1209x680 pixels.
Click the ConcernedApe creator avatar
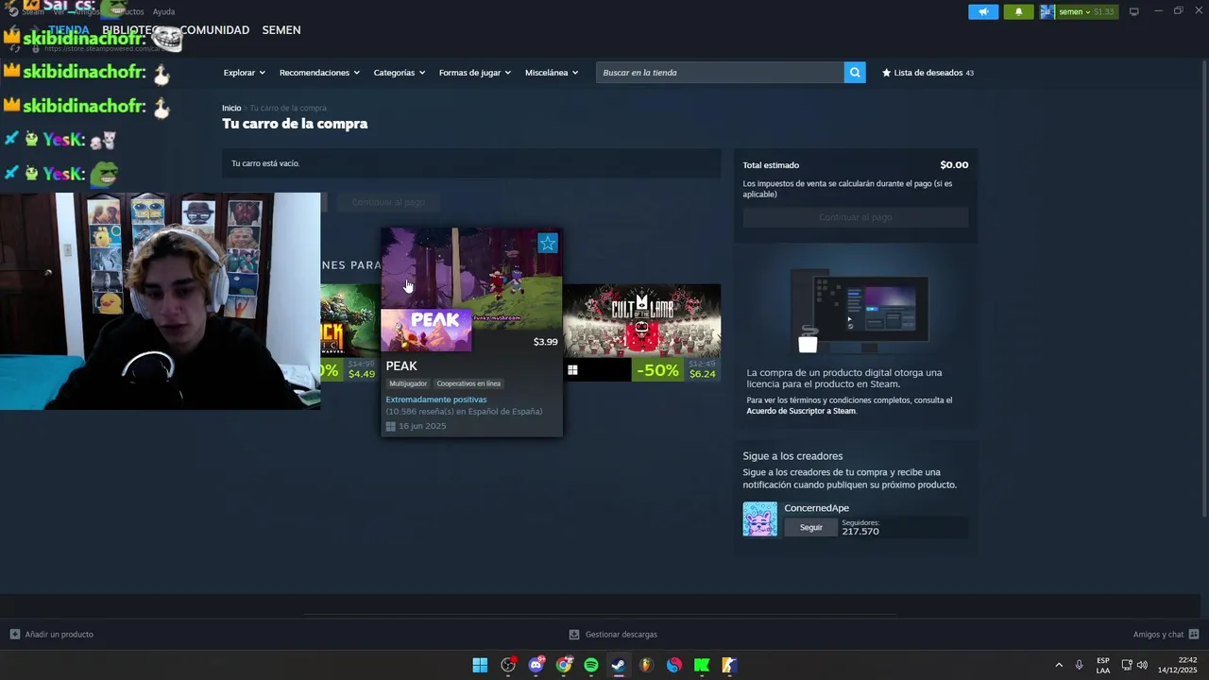[x=759, y=519]
